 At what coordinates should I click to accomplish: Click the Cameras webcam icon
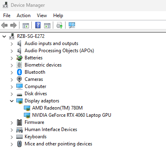tap(19, 79)
